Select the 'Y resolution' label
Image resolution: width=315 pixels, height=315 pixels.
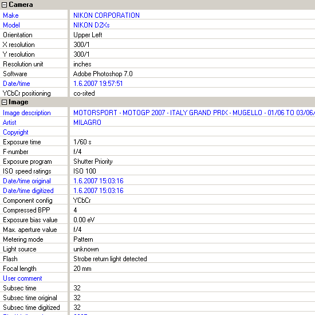click(18, 54)
